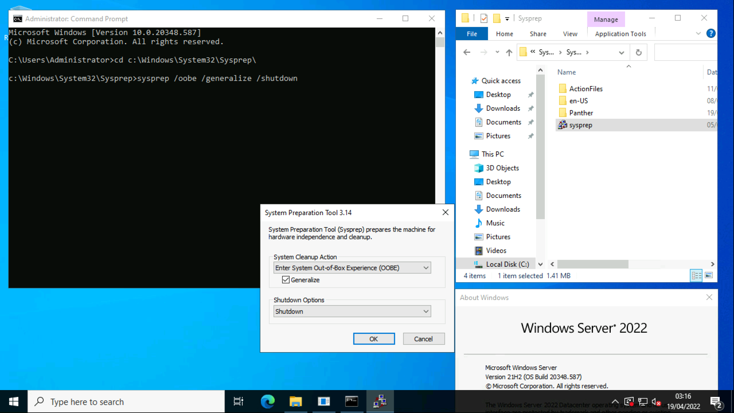Open pinned Documents under Quick access

(503, 122)
